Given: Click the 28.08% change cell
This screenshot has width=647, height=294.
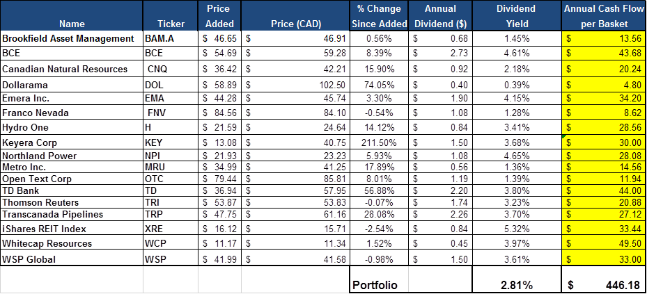Looking at the screenshot, I should (379, 215).
